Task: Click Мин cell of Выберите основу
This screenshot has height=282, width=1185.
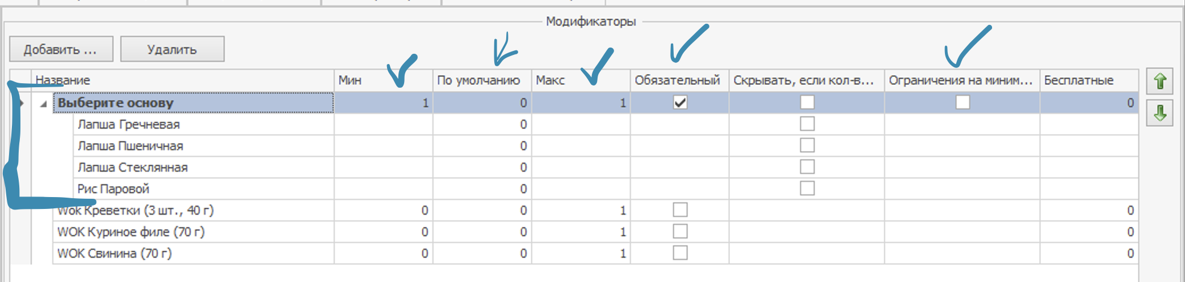Action: click(383, 103)
